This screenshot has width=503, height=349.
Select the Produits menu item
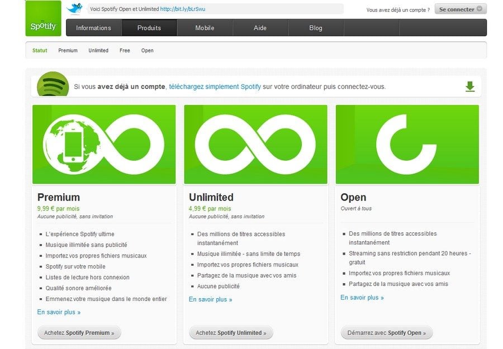click(149, 28)
